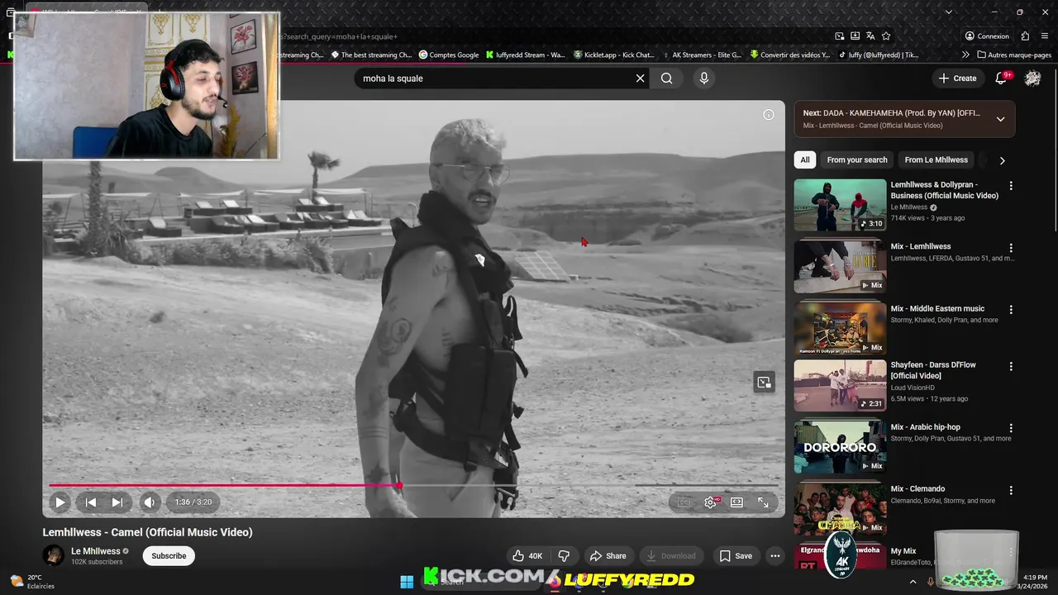Image resolution: width=1058 pixels, height=595 pixels.
Task: Open options for Shayfeen Darss Dl'Flow
Action: 1010,366
